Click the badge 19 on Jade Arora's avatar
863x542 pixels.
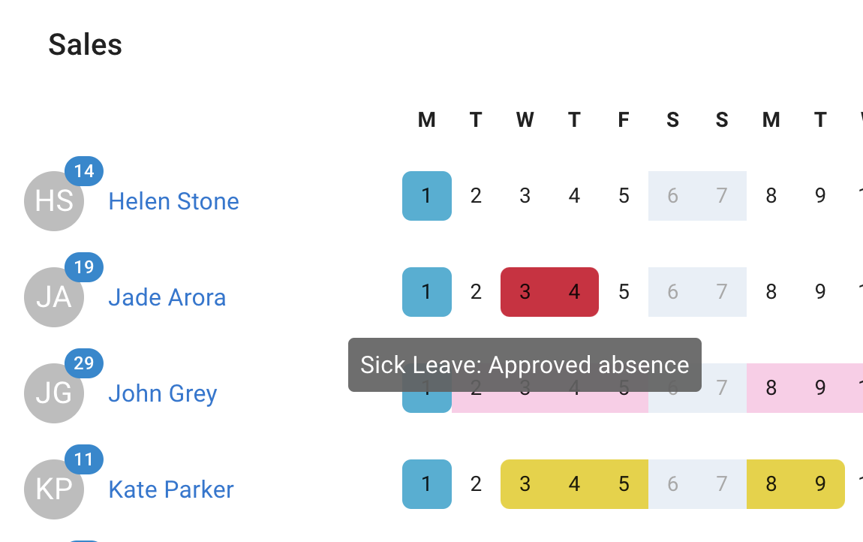coord(84,267)
